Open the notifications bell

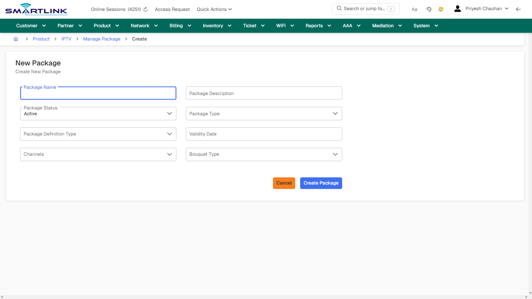click(x=440, y=9)
